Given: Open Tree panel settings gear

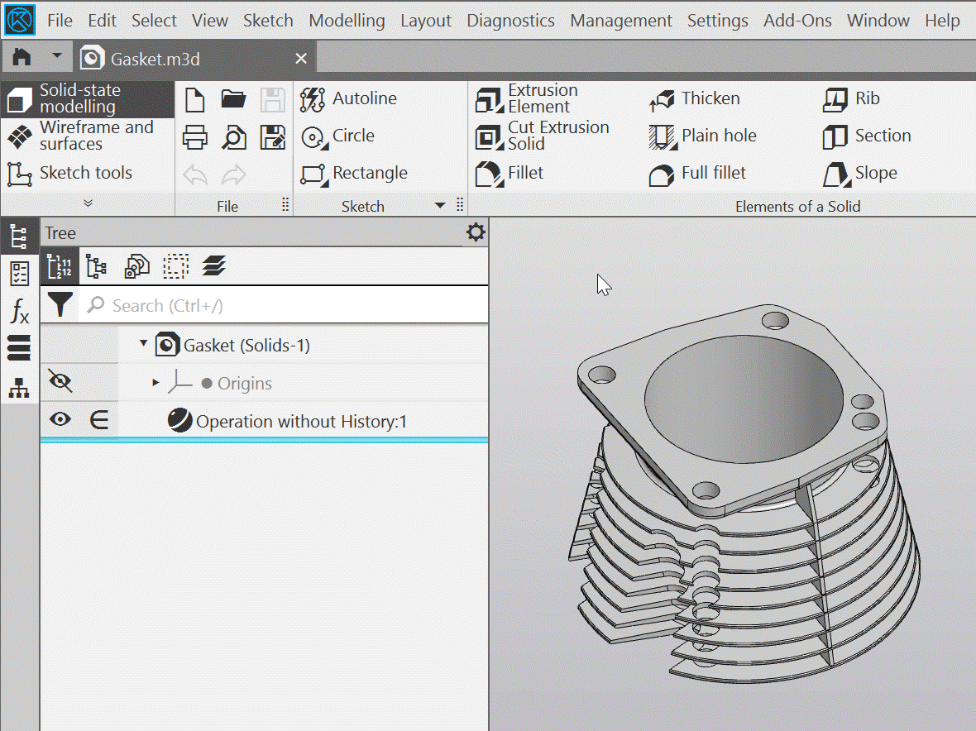Looking at the screenshot, I should click(x=476, y=232).
